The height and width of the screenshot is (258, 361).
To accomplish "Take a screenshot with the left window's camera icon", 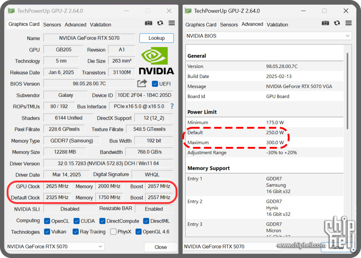I will pyautogui.click(x=148, y=23).
